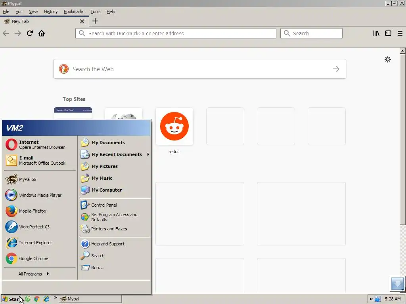Open Start menu Search

click(115, 256)
